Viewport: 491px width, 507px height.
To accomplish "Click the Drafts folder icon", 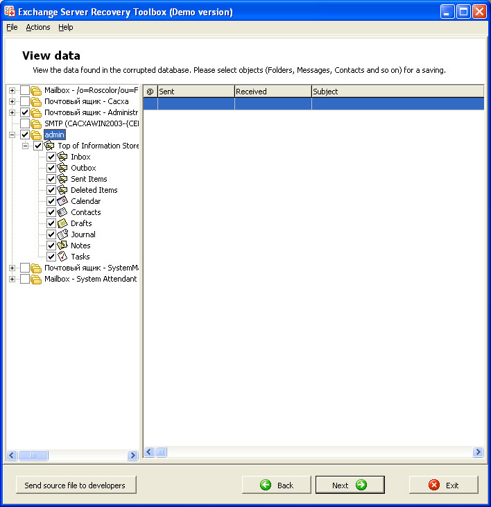I will click(x=62, y=223).
